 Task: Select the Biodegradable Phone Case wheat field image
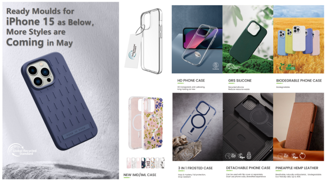click(299, 39)
